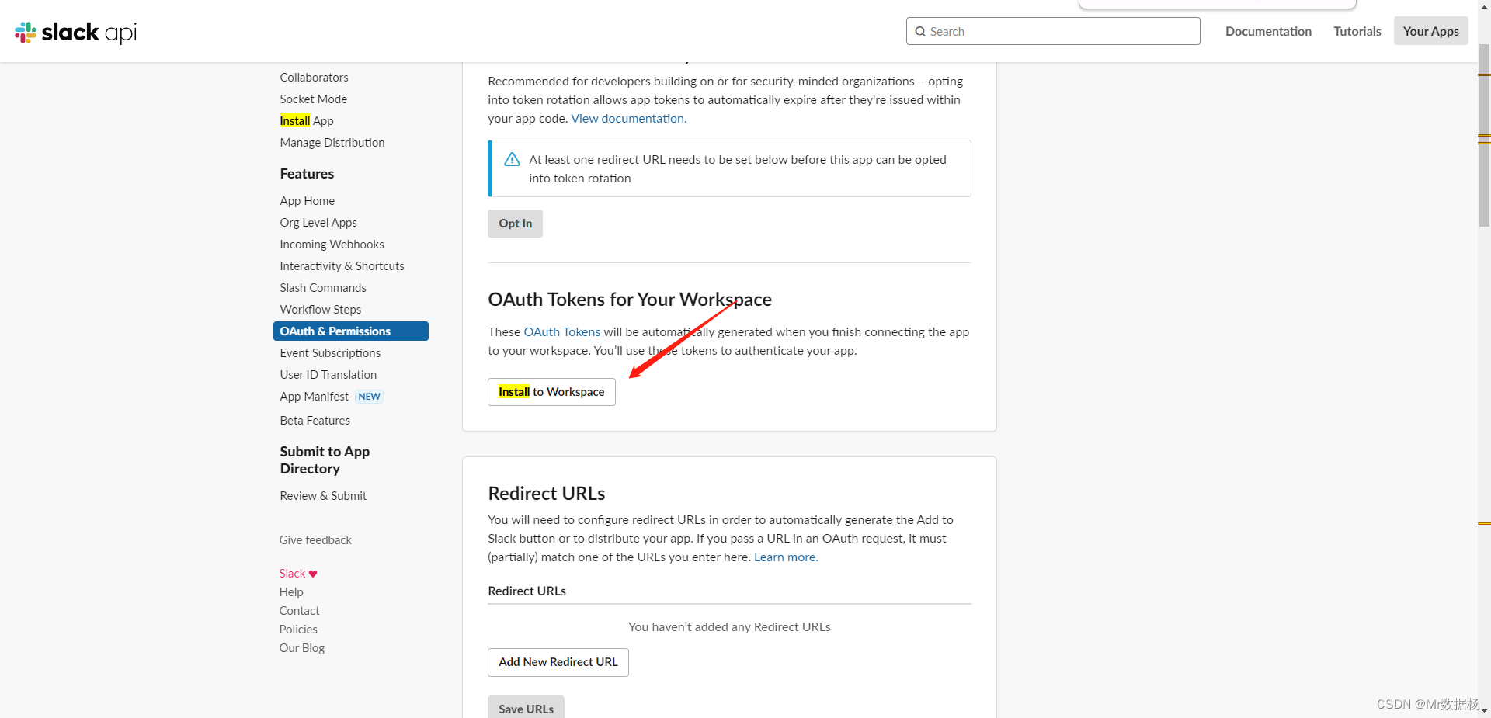Click the search magnifier icon
The image size is (1491, 718).
point(920,32)
